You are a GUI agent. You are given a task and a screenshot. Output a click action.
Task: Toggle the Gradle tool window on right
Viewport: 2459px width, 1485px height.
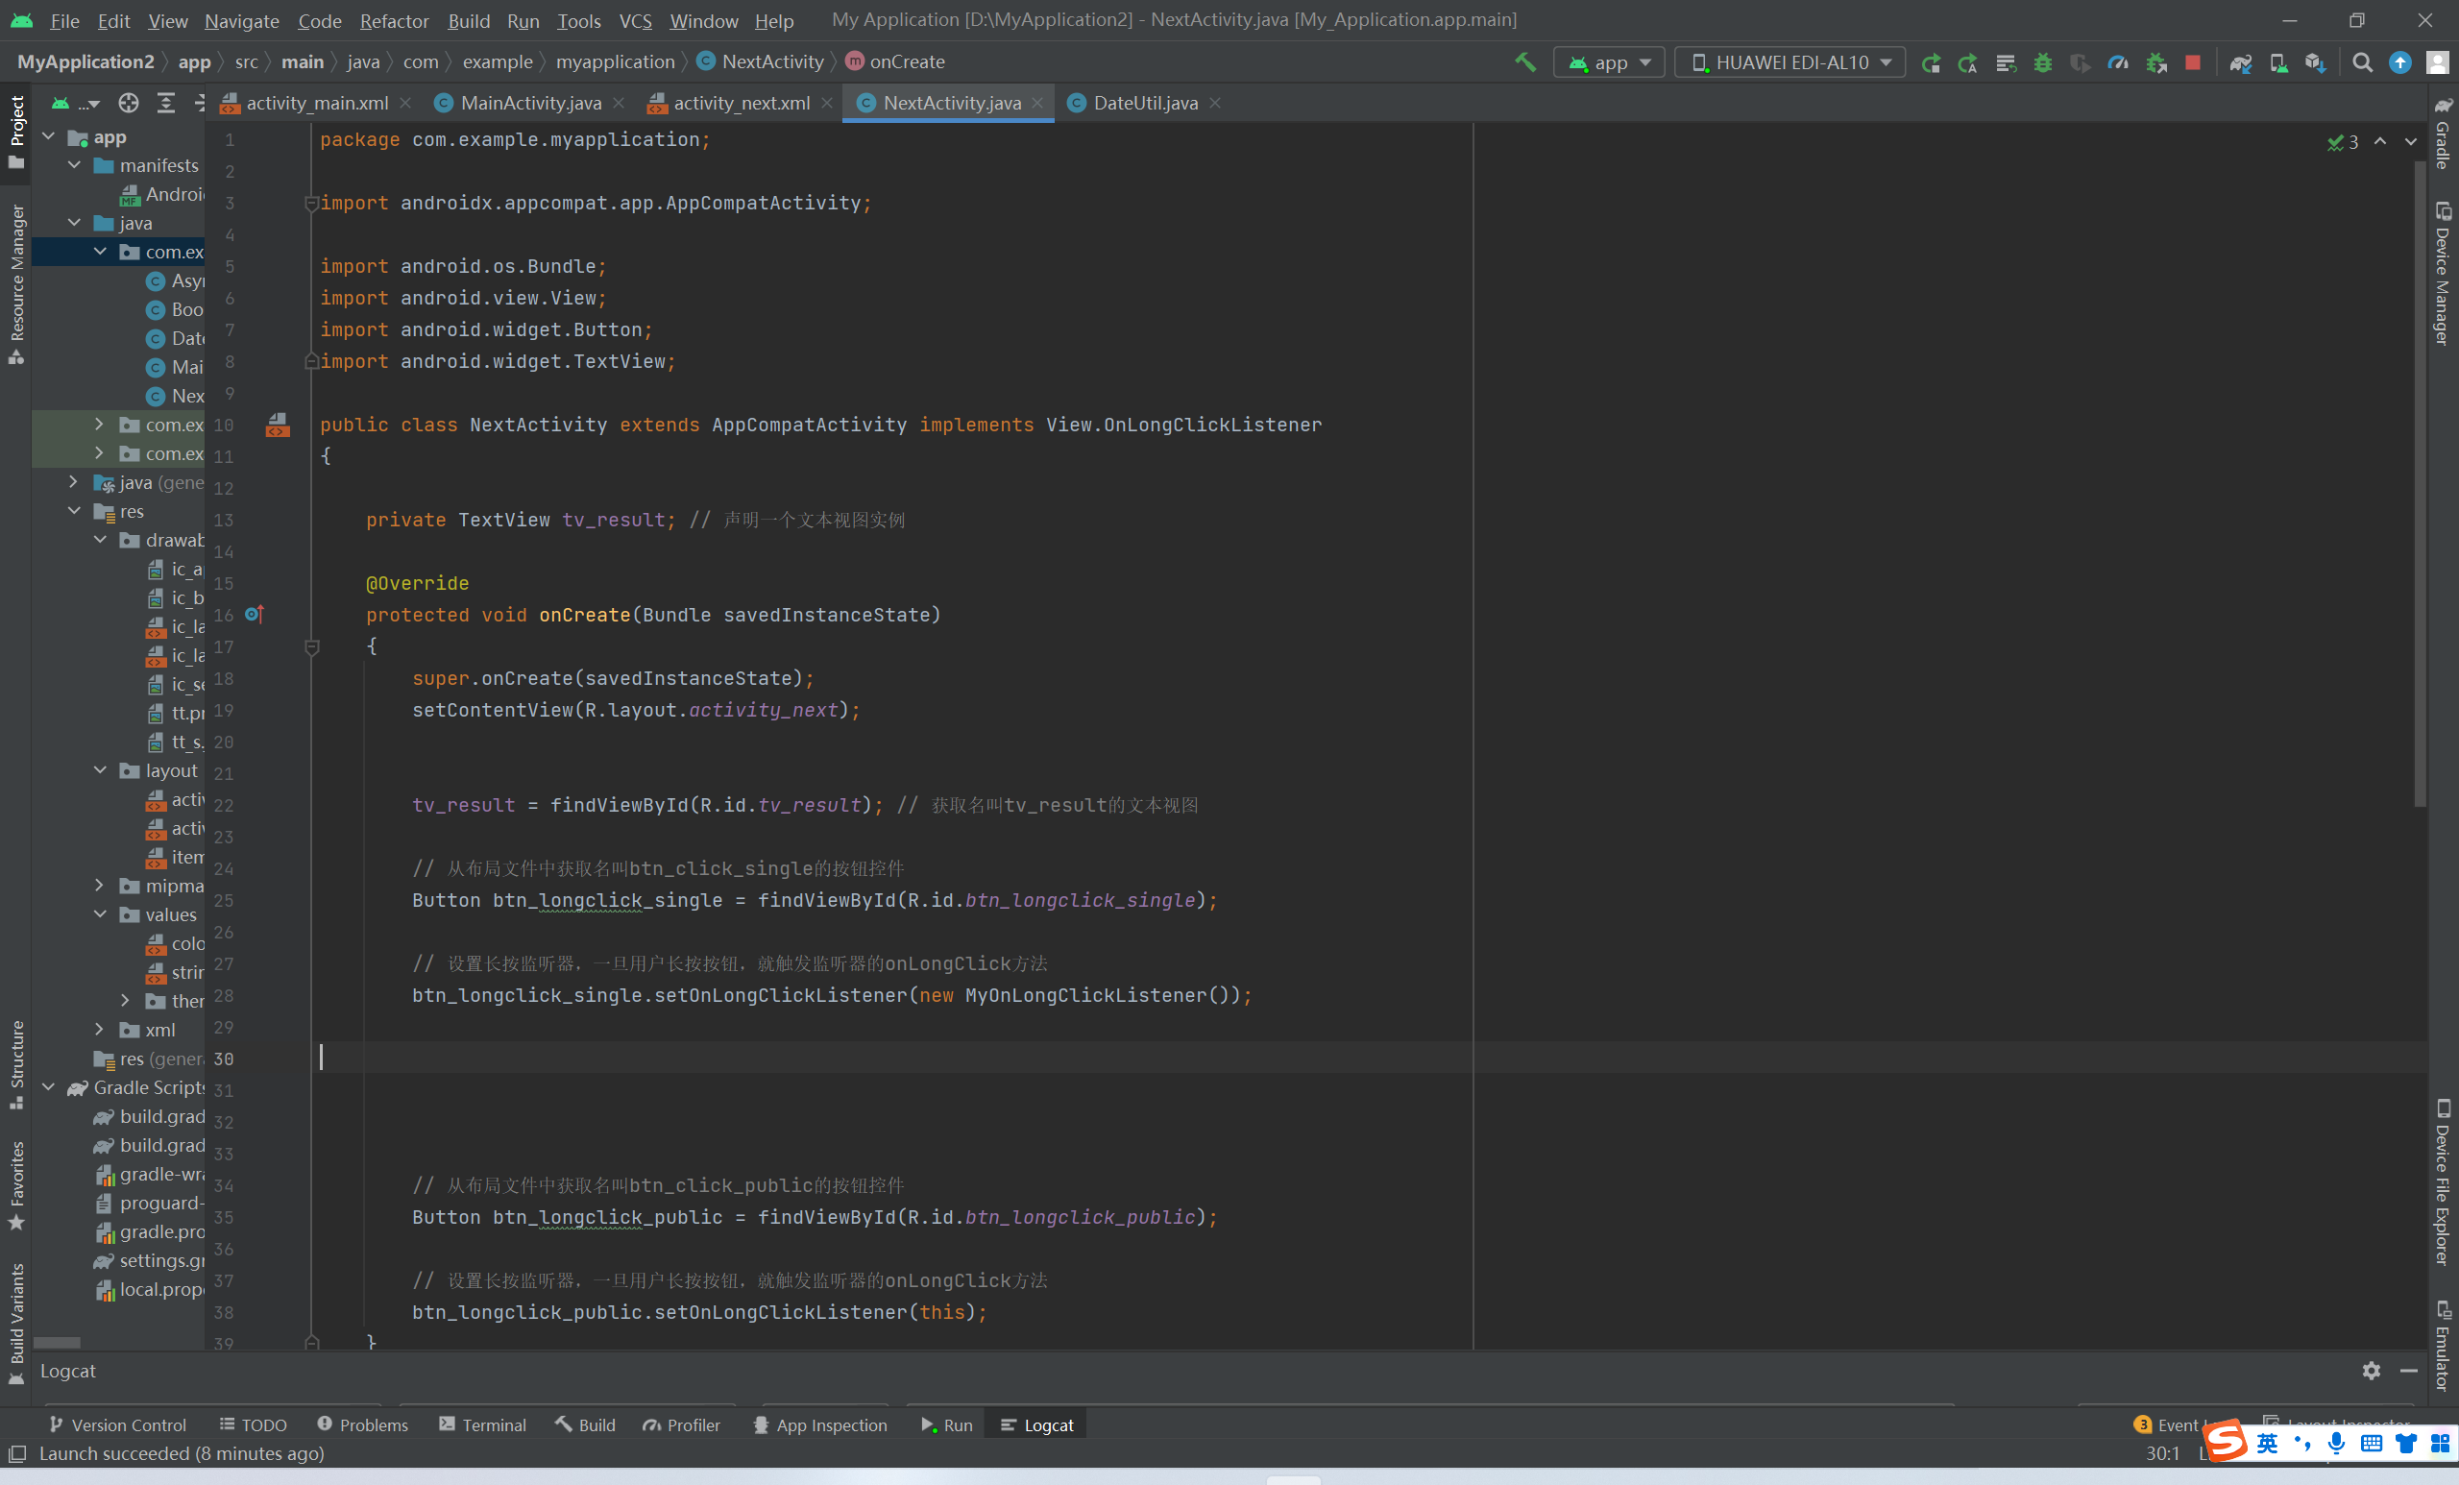[2442, 134]
